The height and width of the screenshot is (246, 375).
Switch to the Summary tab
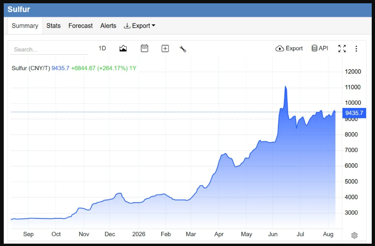(x=25, y=26)
